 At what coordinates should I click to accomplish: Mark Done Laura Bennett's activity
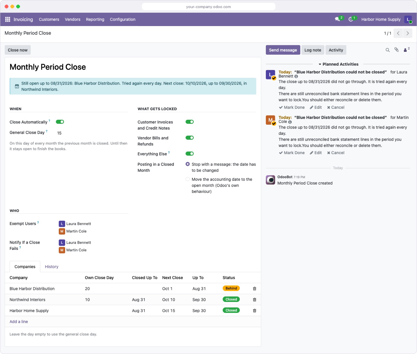pyautogui.click(x=292, y=107)
